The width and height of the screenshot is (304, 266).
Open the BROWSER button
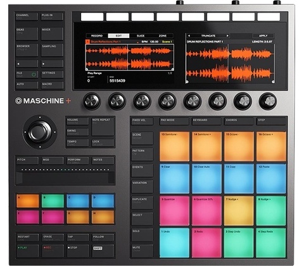[x=27, y=50]
